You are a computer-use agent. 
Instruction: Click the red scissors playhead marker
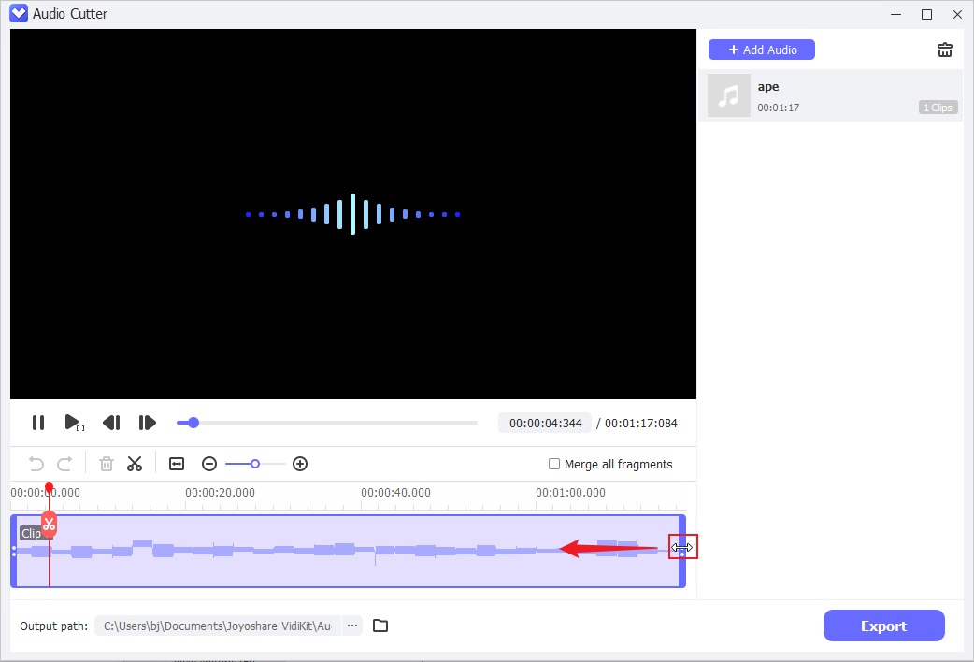pyautogui.click(x=49, y=525)
